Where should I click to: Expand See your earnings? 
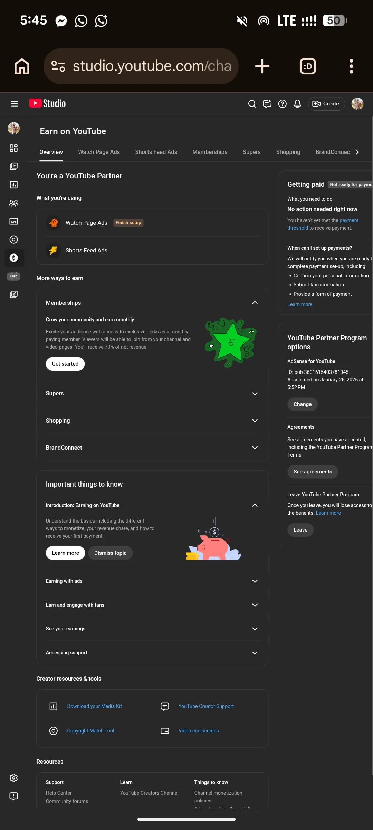coord(255,629)
